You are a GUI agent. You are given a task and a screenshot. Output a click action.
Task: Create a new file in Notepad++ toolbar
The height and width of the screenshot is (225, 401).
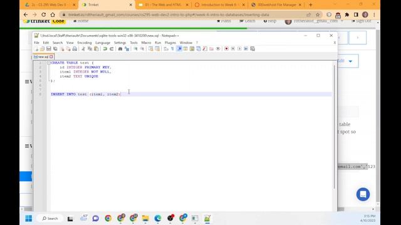[36, 49]
